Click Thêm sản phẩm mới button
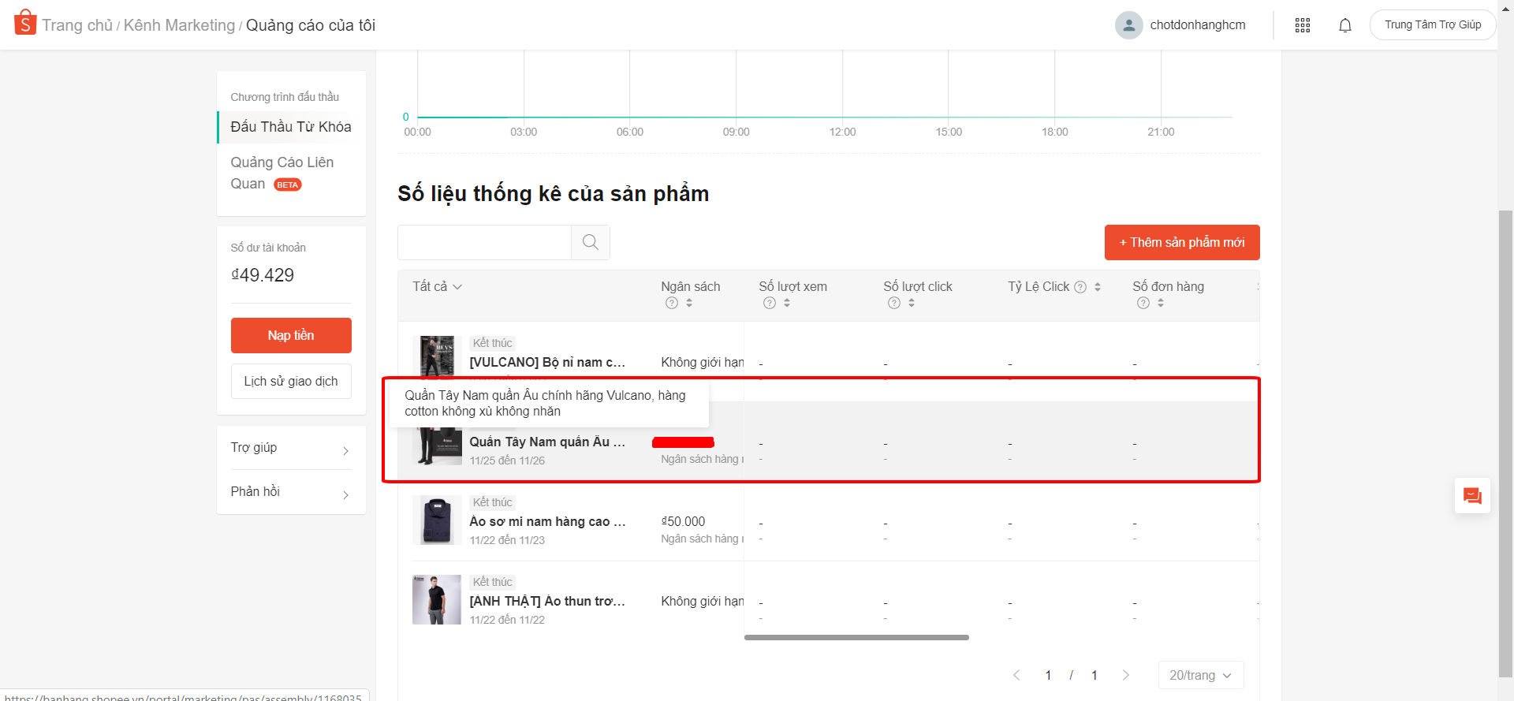1514x701 pixels. (x=1181, y=242)
